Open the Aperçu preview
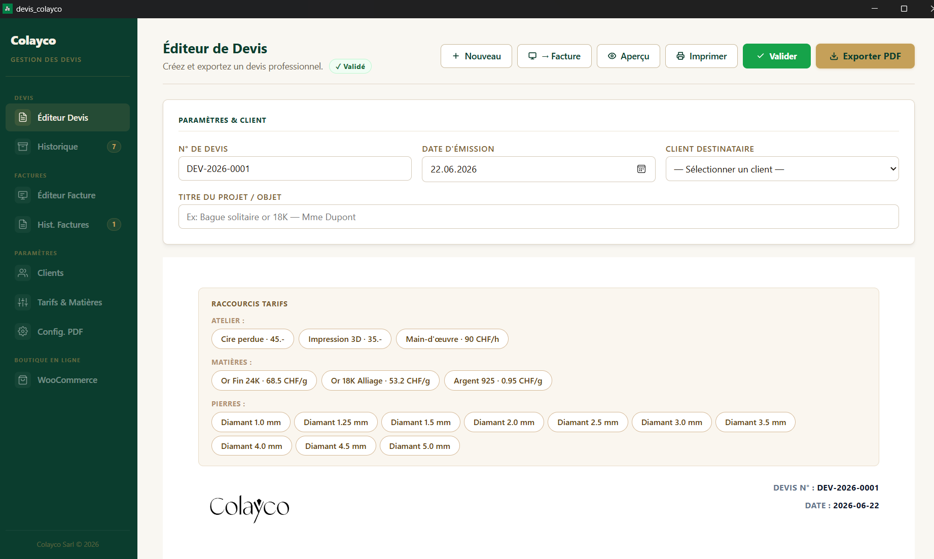Screen dimensions: 934x559 pyautogui.click(x=628, y=56)
